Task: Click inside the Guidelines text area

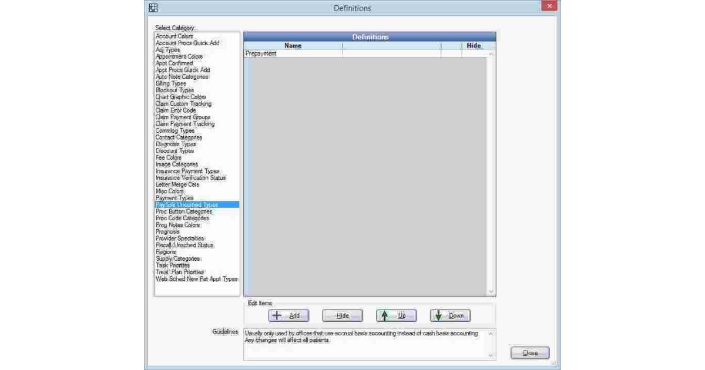Action: click(365, 344)
